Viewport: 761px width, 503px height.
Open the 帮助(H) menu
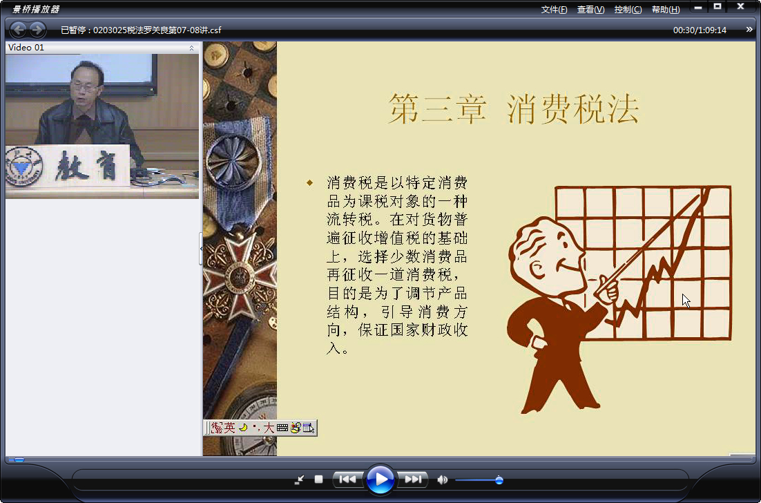pyautogui.click(x=666, y=9)
